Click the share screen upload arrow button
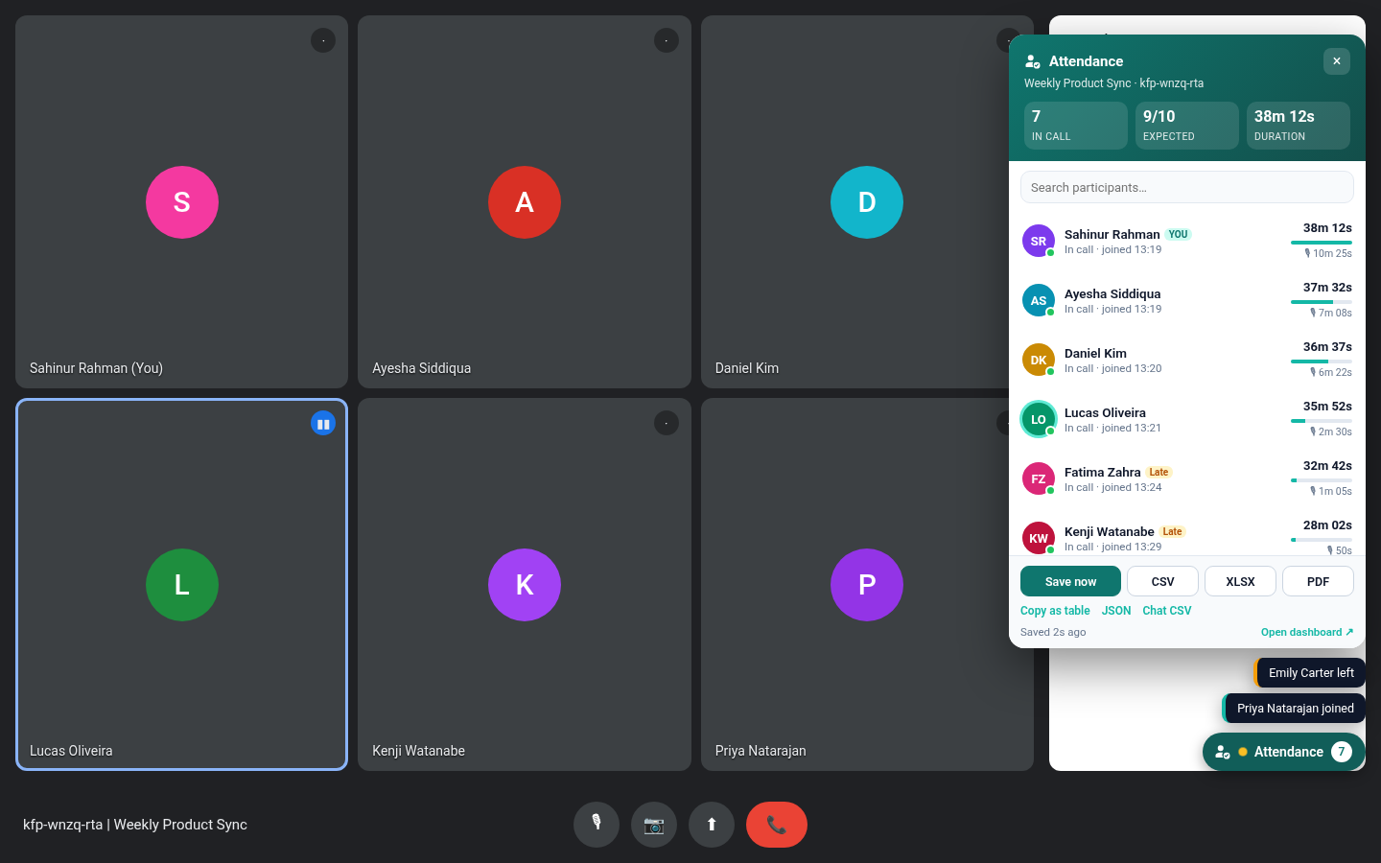1381x863 pixels. click(712, 825)
